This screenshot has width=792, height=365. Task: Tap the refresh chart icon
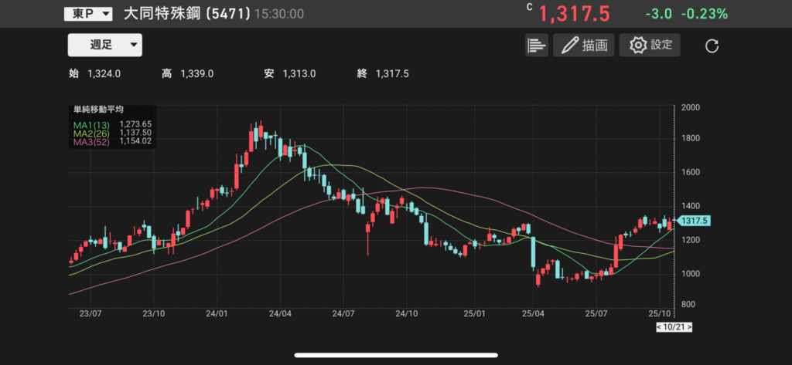click(x=712, y=46)
